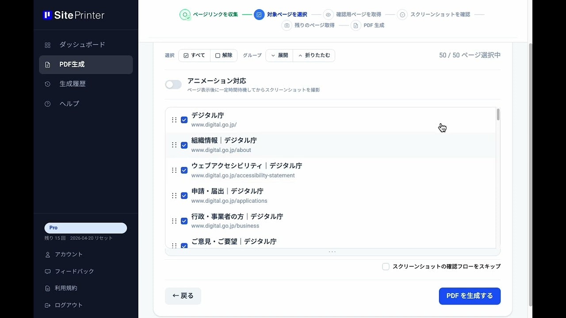Image resolution: width=566 pixels, height=318 pixels.
Task: Click the ログアウト link
Action: 69,305
